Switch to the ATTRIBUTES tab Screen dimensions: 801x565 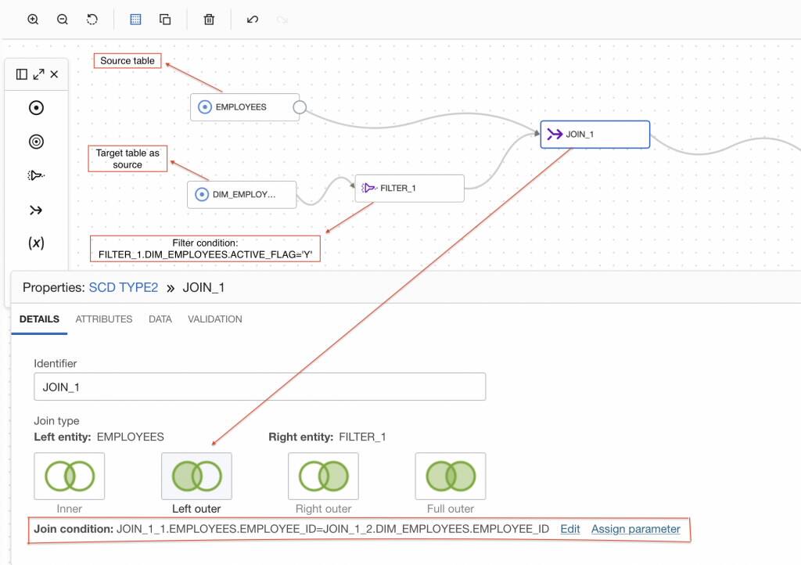(x=103, y=319)
